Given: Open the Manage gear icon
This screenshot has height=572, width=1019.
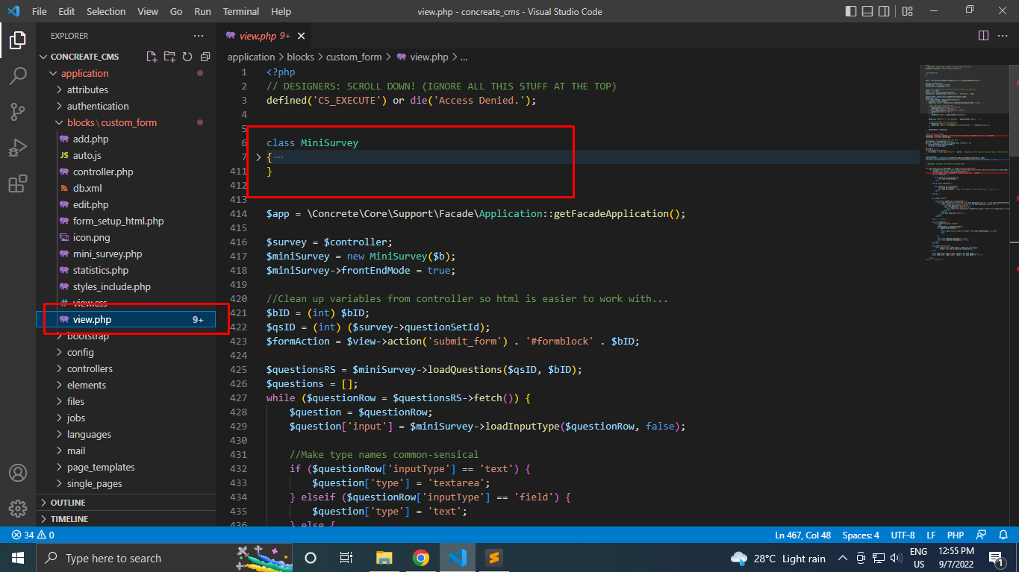Looking at the screenshot, I should pos(18,509).
